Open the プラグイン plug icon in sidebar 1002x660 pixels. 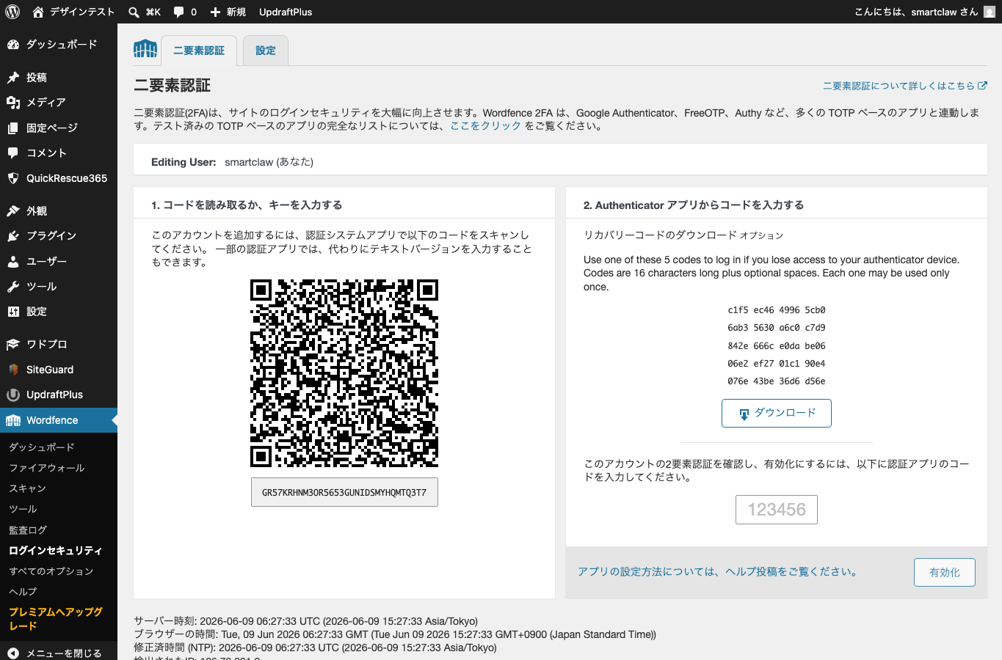[13, 236]
